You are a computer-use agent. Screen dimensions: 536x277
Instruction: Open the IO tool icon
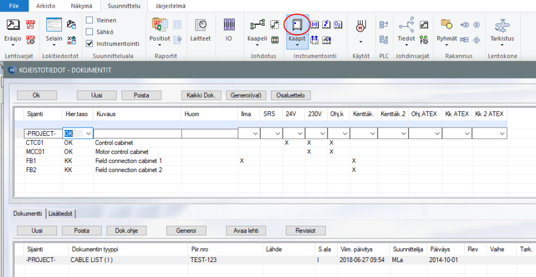coord(229,25)
